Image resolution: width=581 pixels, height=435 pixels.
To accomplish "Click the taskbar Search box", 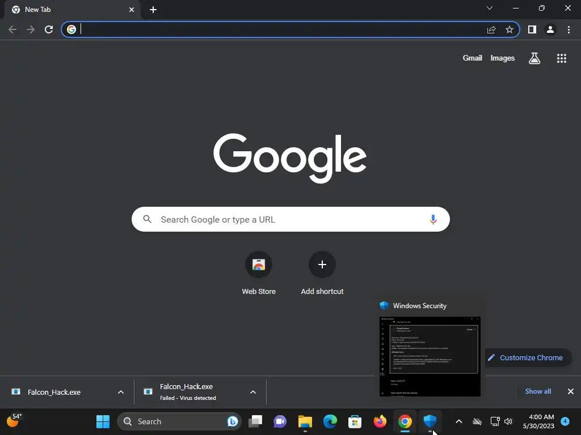I will [179, 421].
